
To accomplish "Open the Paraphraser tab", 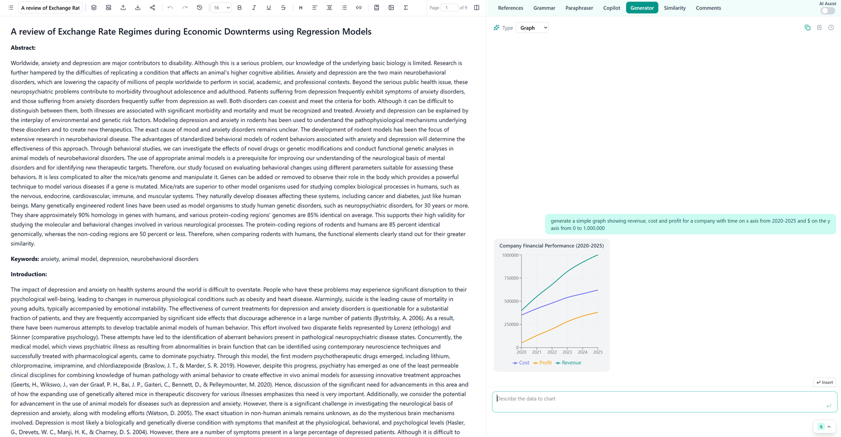I will (x=579, y=8).
